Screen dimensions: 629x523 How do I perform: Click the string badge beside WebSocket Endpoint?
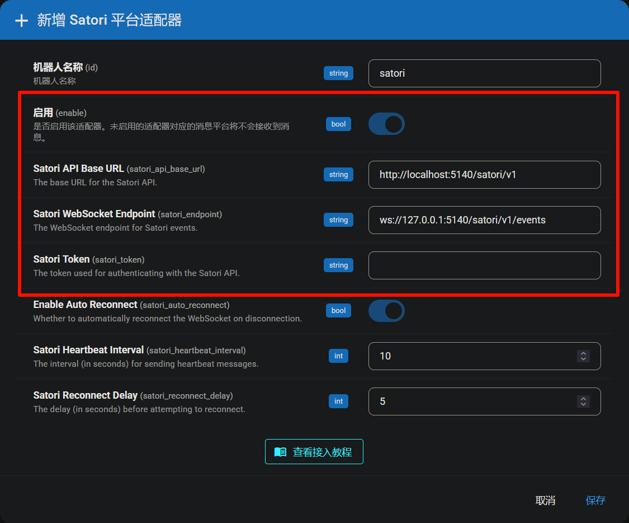point(339,220)
